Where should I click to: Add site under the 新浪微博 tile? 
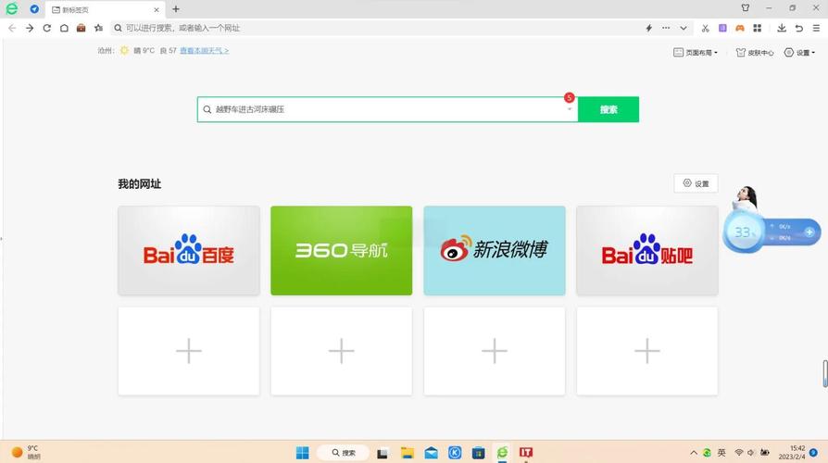pos(495,351)
